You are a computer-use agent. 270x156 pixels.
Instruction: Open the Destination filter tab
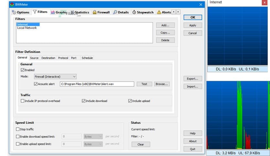48,58
